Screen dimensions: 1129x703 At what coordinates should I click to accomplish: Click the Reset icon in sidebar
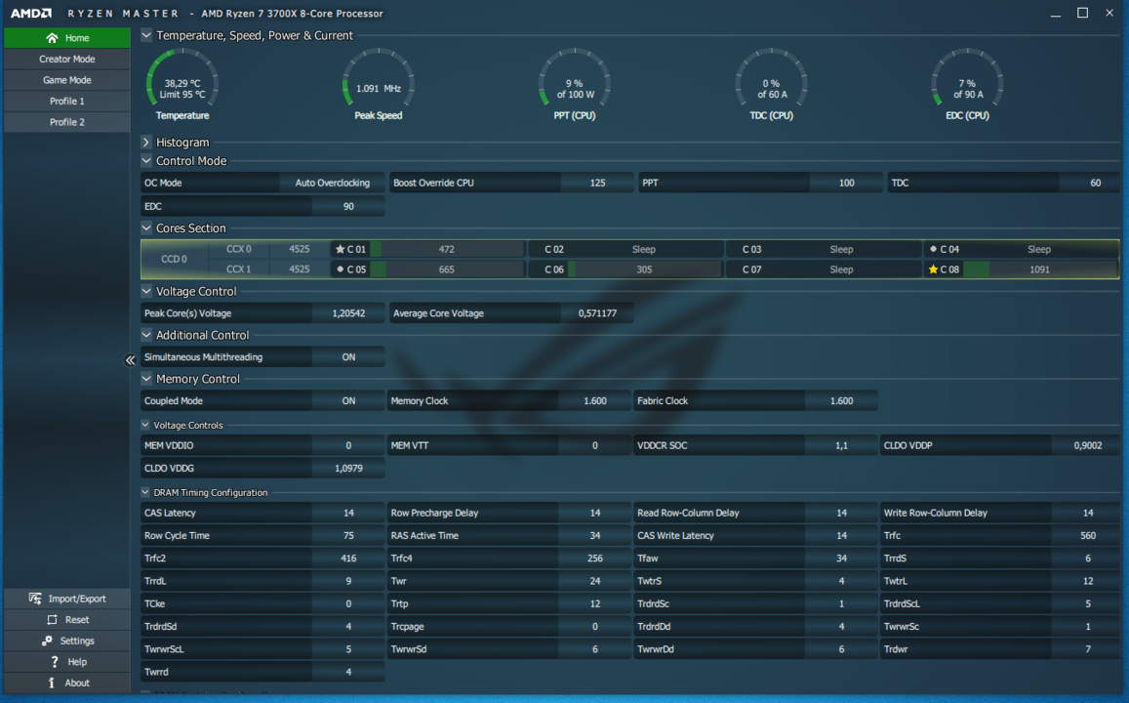pyautogui.click(x=52, y=619)
